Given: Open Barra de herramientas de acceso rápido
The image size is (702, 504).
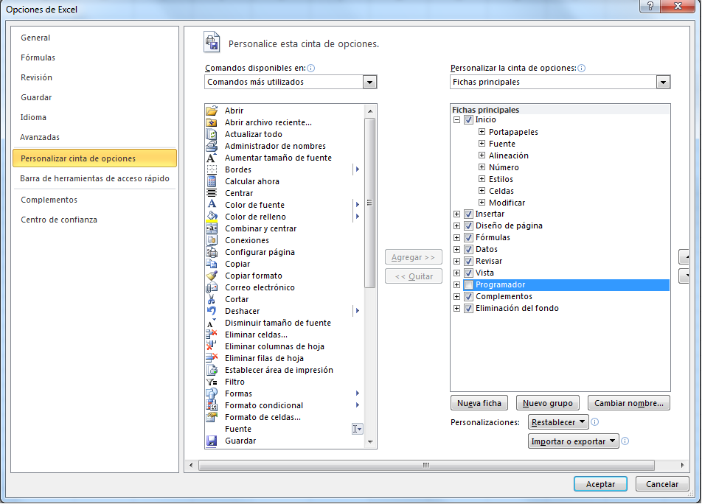Looking at the screenshot, I should point(94,178).
